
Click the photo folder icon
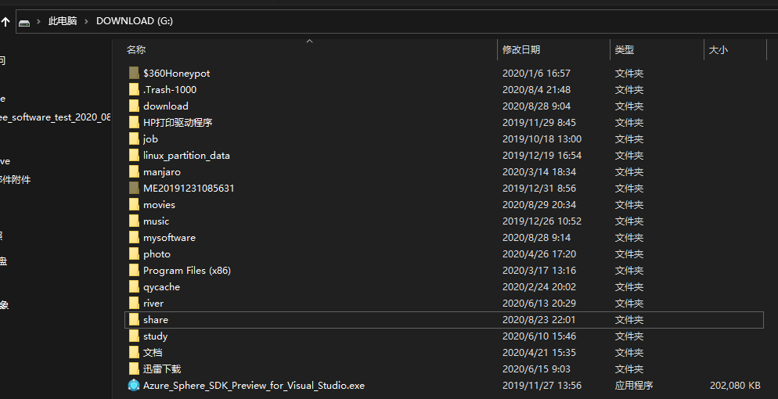(134, 253)
